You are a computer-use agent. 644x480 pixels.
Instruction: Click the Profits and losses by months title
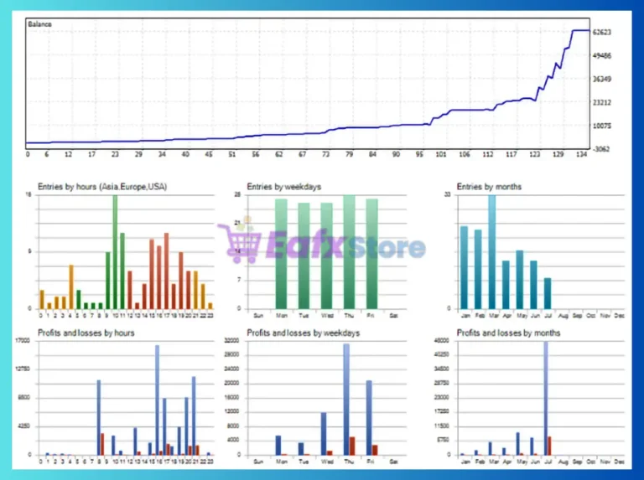pos(508,333)
